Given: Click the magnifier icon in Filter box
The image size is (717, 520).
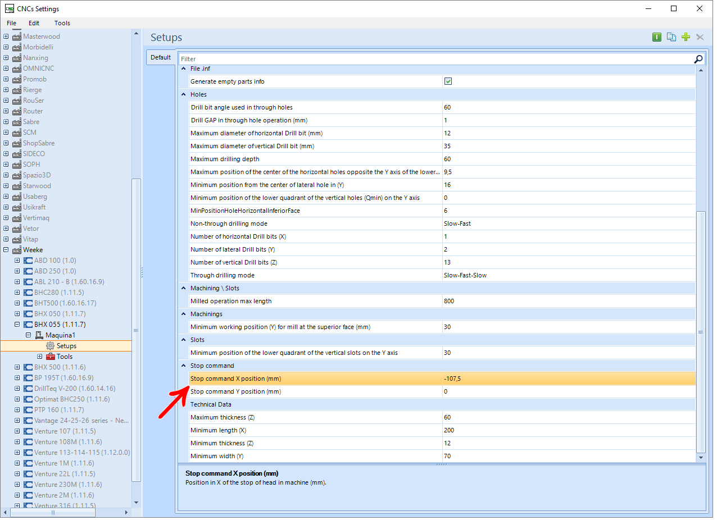Looking at the screenshot, I should coord(698,59).
